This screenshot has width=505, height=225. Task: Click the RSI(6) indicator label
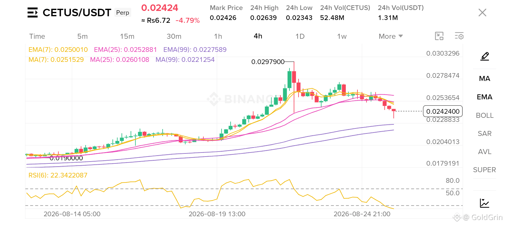click(58, 175)
